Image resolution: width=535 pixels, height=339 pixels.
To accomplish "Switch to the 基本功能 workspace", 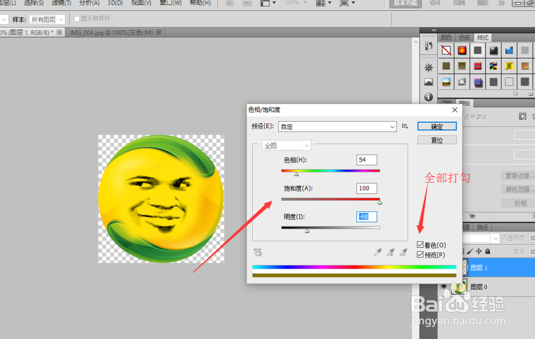I will [406, 3].
